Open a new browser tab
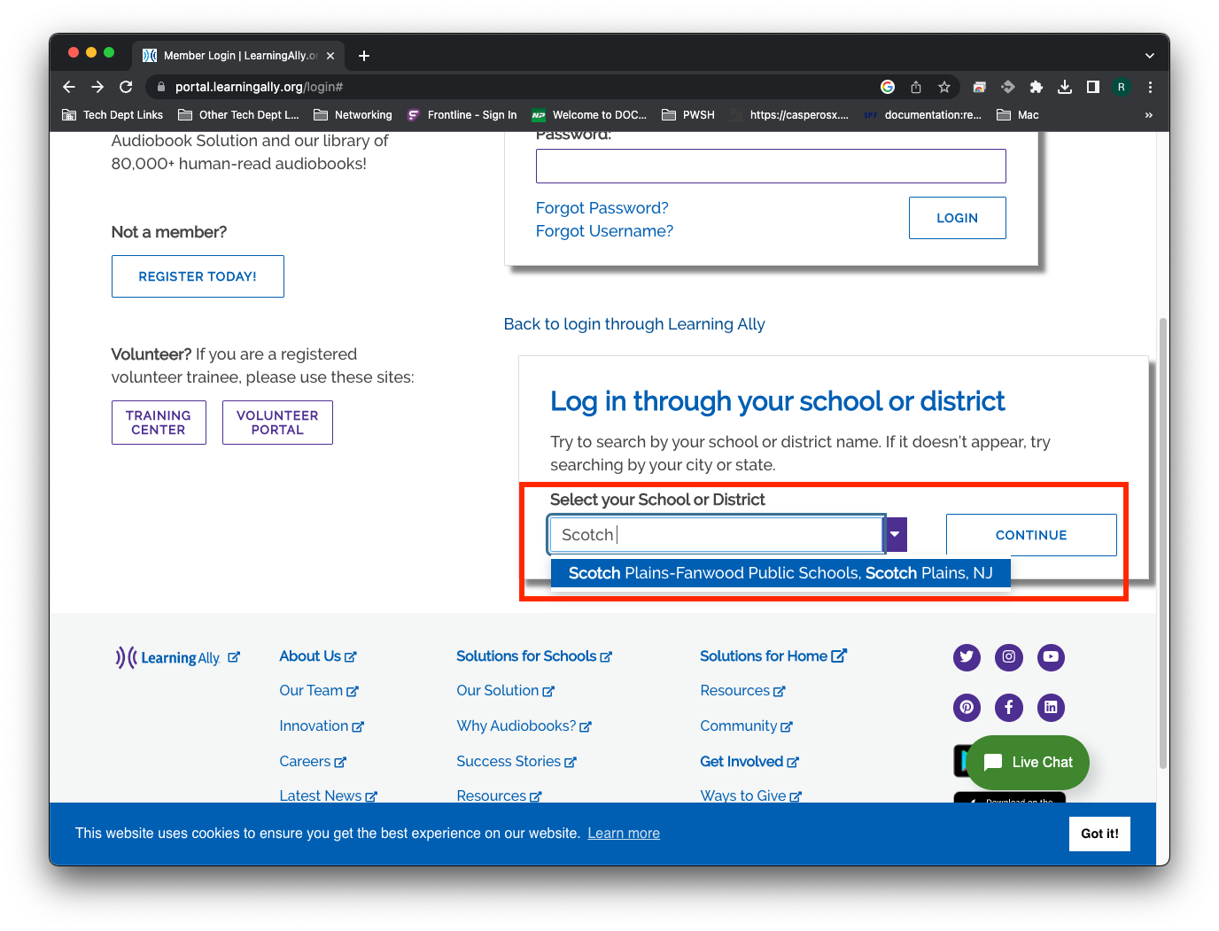This screenshot has height=931, width=1219. tap(364, 56)
